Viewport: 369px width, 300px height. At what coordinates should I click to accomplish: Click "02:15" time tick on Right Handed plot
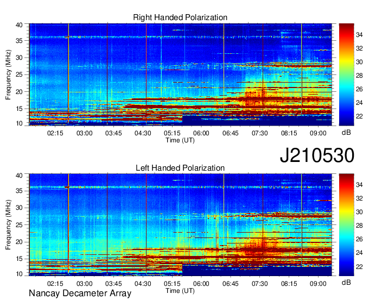point(55,133)
